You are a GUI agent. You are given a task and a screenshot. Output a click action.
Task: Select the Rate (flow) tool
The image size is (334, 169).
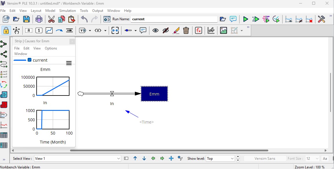69,31
